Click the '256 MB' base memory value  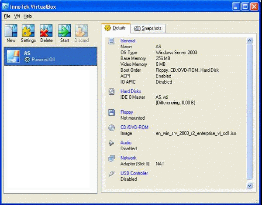[163, 58]
